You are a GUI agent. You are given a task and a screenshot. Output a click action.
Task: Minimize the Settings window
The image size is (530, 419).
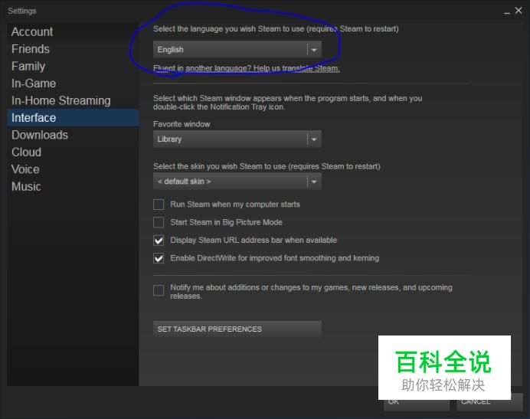[507, 11]
